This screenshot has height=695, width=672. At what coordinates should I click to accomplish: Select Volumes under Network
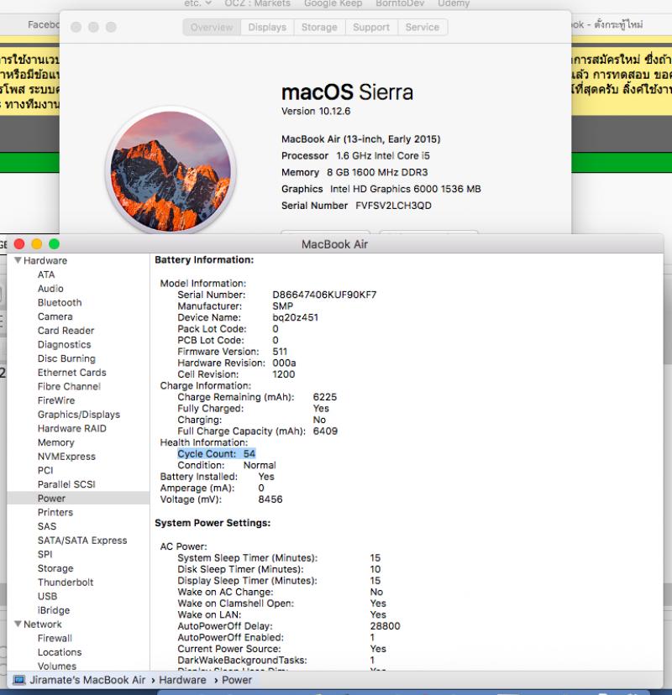[x=57, y=666]
